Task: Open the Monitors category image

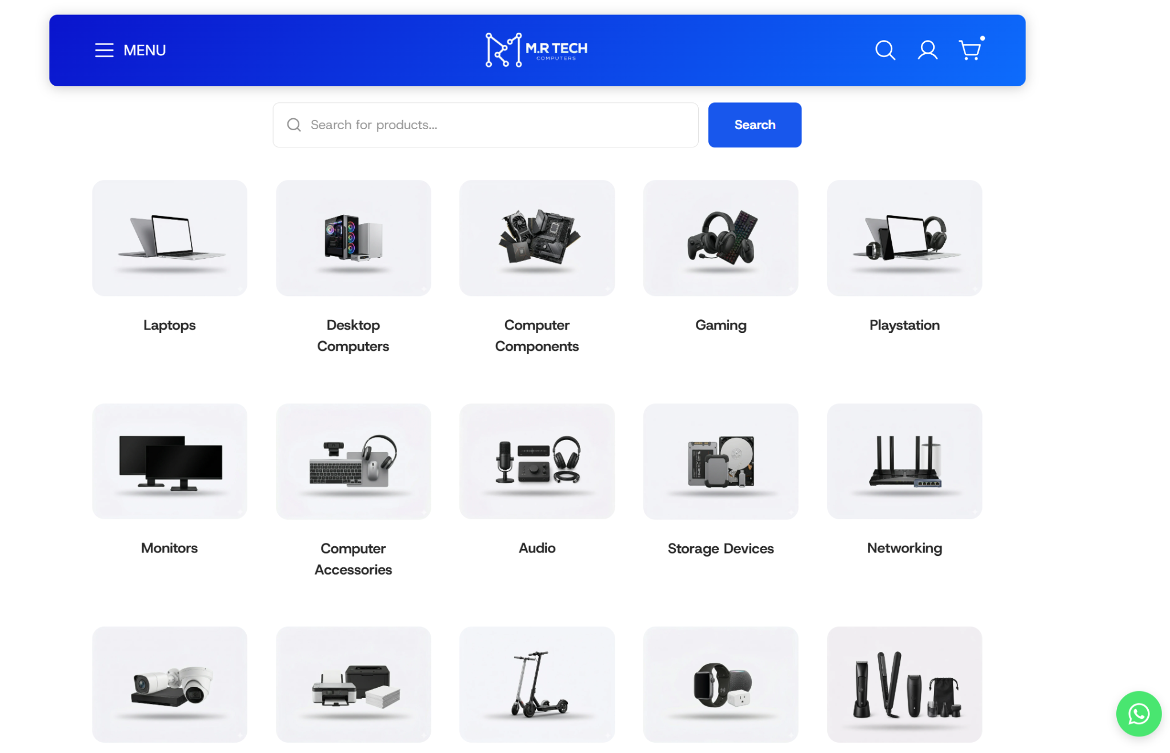Action: point(170,462)
